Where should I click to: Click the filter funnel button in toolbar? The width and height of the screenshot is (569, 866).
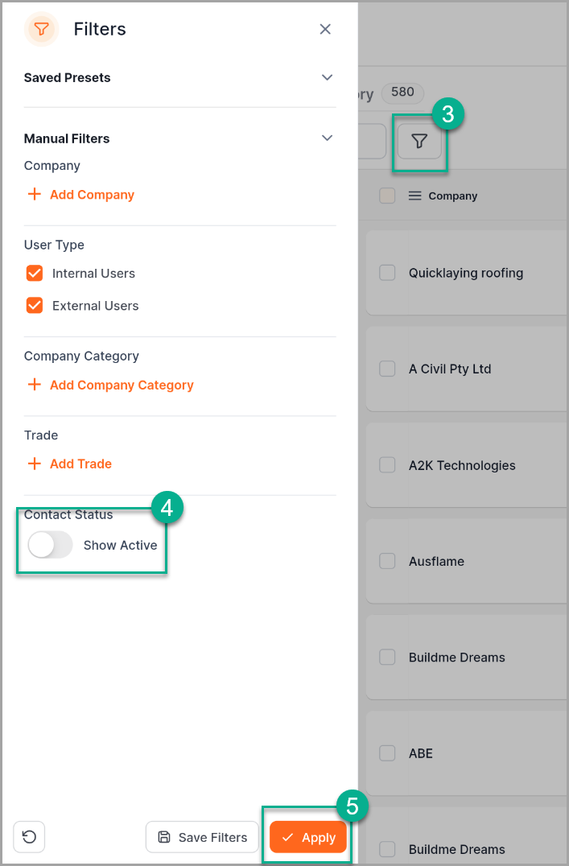point(419,142)
